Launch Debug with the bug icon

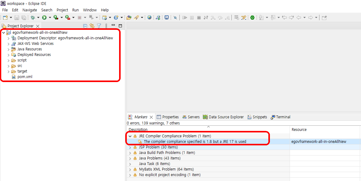[x=33, y=18]
